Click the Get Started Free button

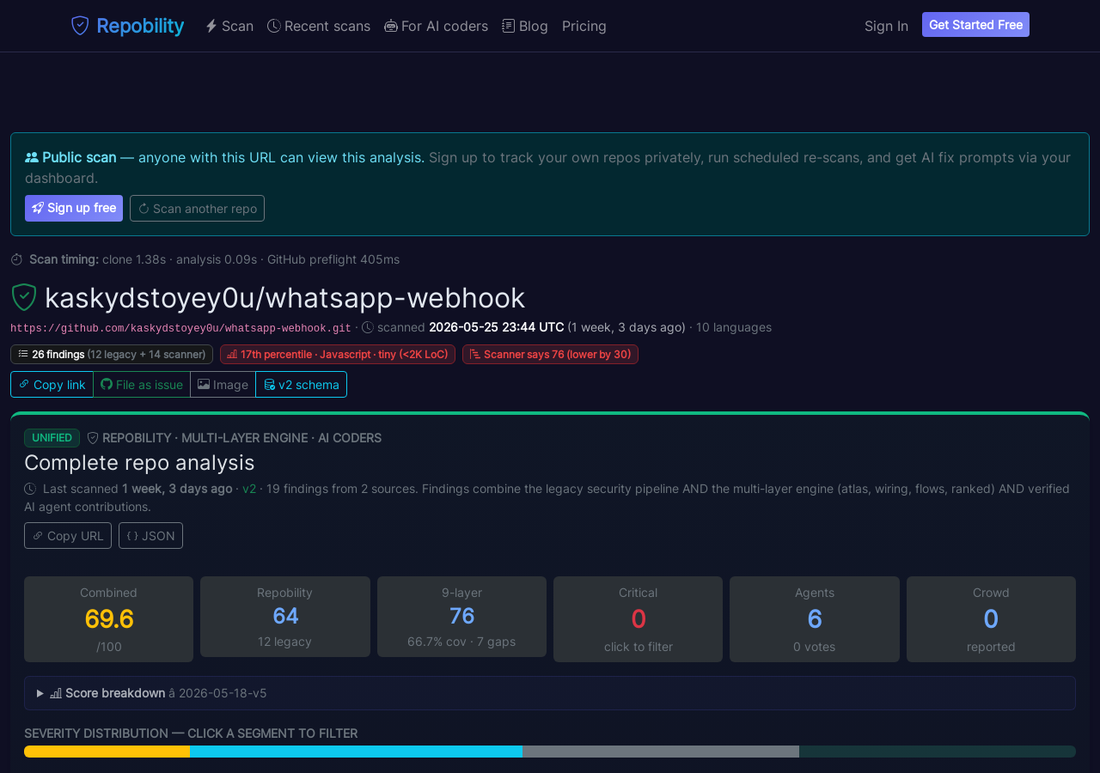[975, 25]
